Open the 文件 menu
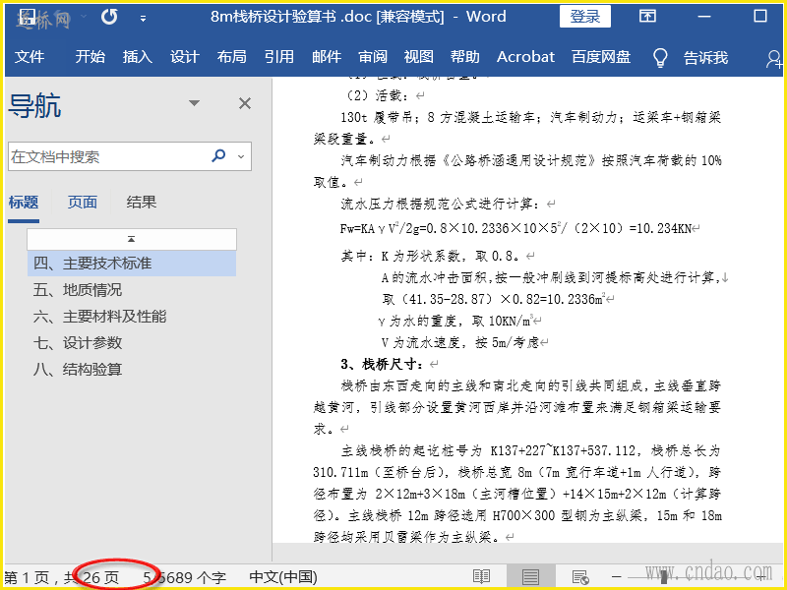Viewport: 787px width, 590px height. pos(30,57)
